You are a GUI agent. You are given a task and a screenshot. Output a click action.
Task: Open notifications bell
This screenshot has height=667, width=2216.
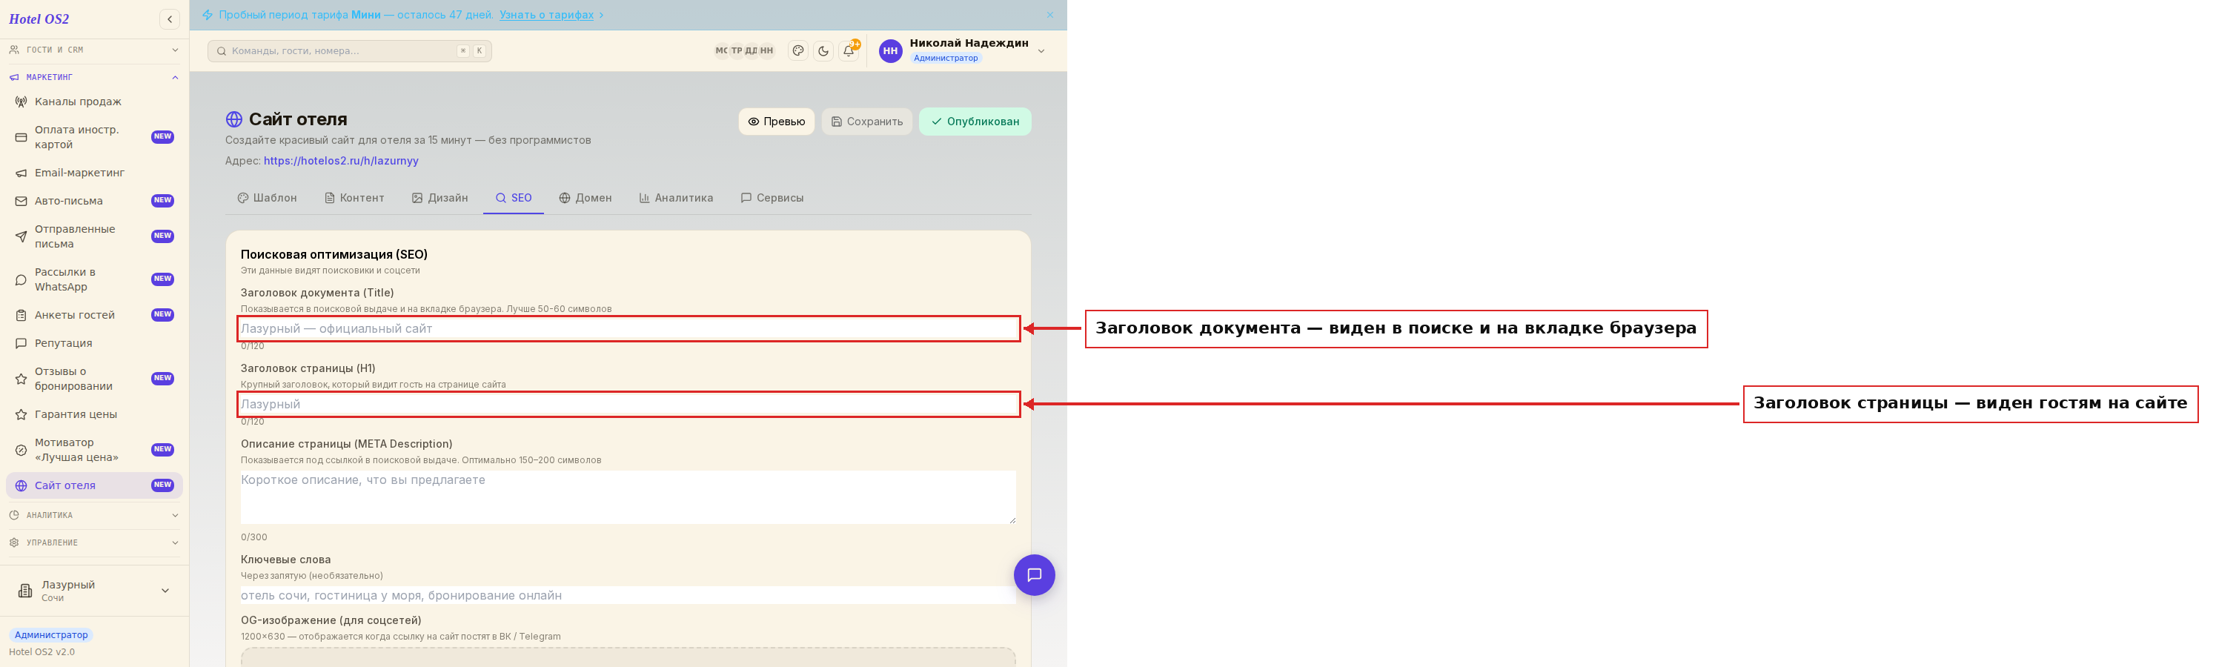click(x=848, y=51)
